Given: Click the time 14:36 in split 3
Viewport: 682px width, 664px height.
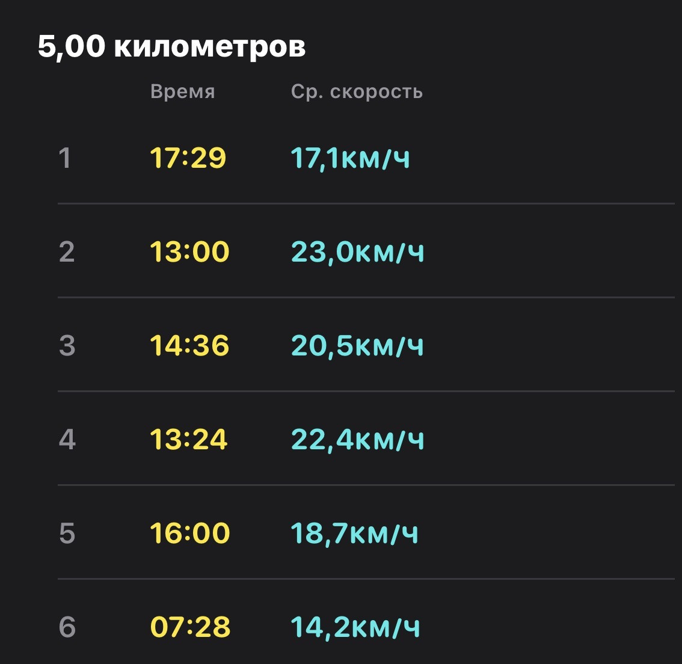Looking at the screenshot, I should tap(189, 346).
